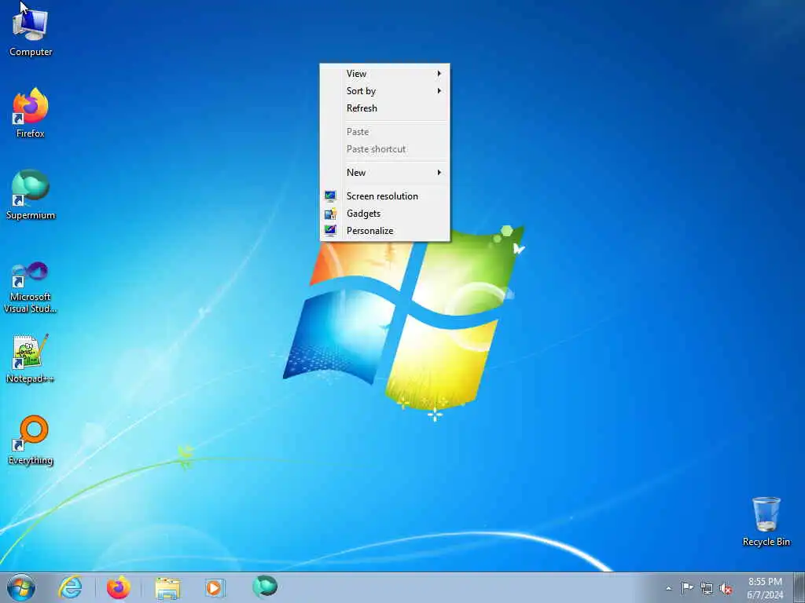The height and width of the screenshot is (603, 805).
Task: Select the Notepad++ desktop shortcut
Action: (31, 358)
